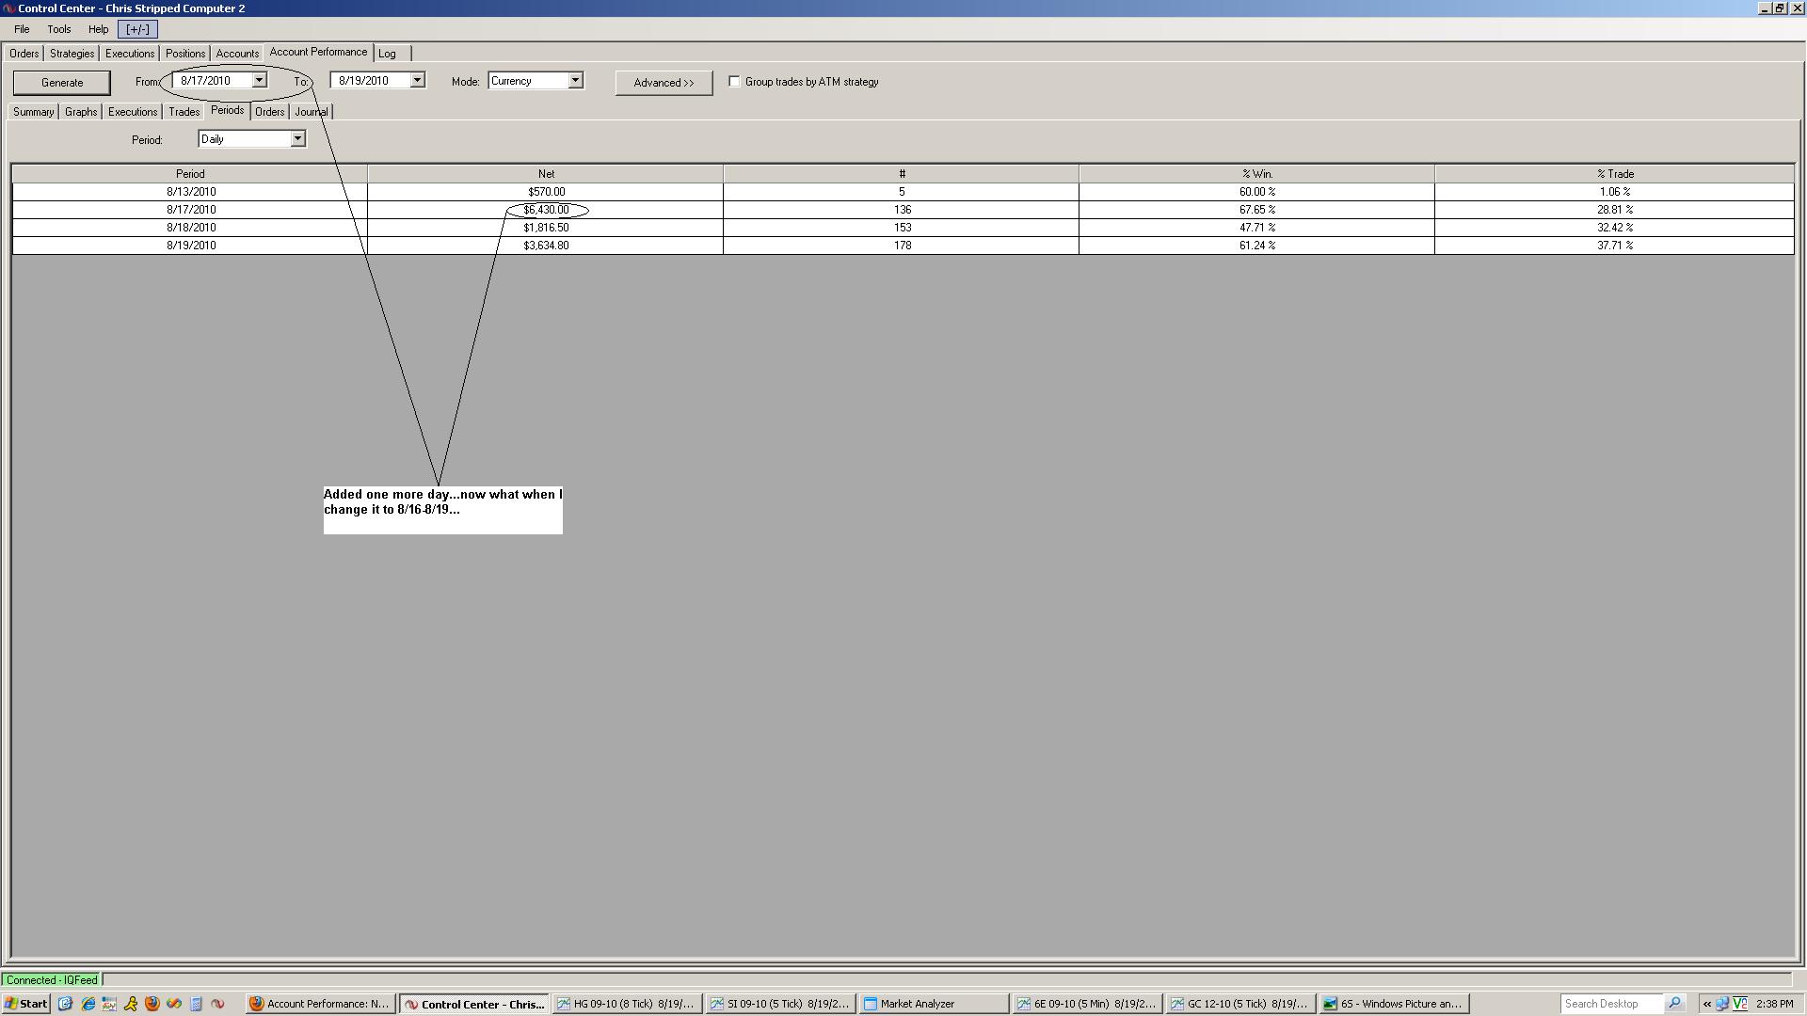Screen dimensions: 1807x1016
Task: Open the Tools menu
Action: coord(58,29)
